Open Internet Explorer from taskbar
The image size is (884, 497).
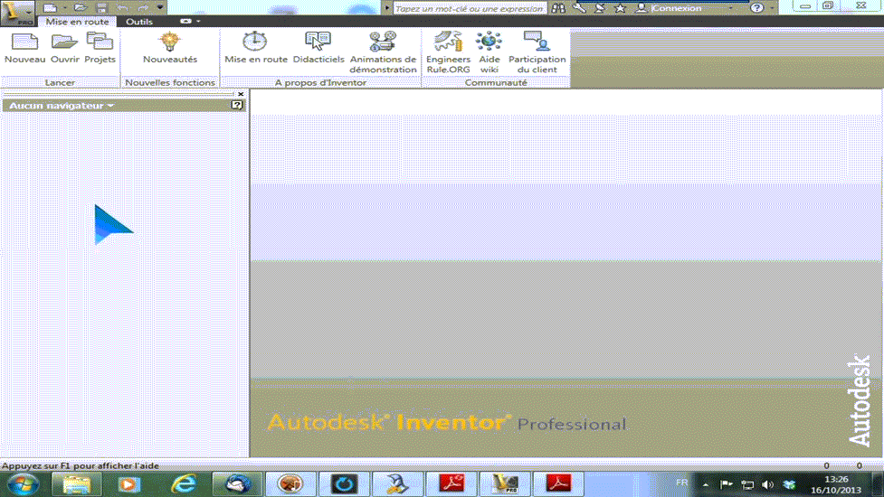coord(185,484)
